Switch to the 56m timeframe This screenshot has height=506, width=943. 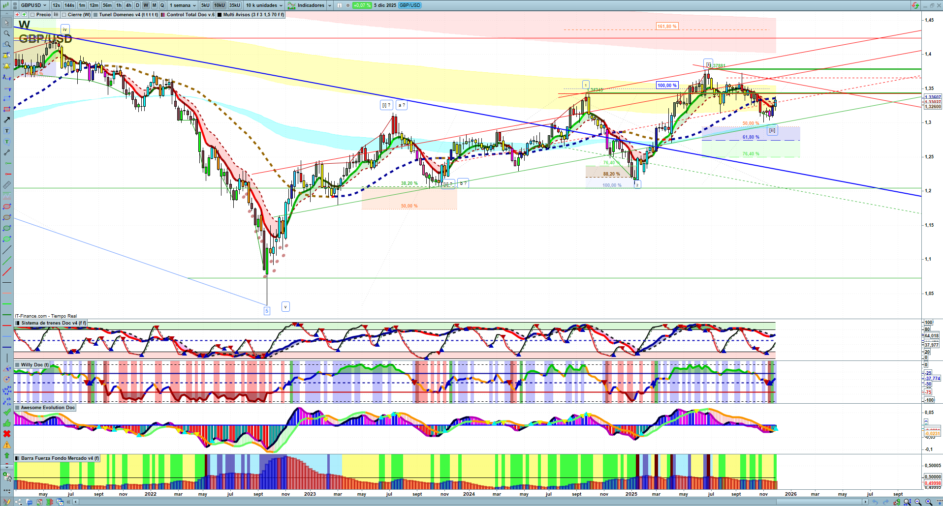(107, 5)
